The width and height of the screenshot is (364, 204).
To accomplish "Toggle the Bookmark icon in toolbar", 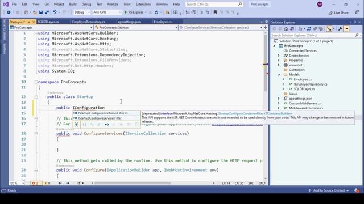I will point(215,12).
